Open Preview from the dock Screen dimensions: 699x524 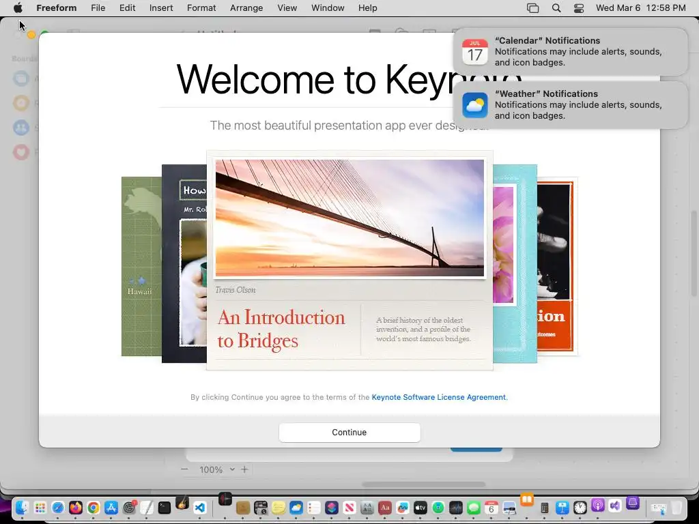point(509,508)
